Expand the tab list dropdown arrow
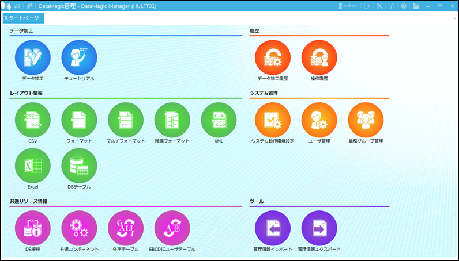Viewport: 459px width, 261px height. click(454, 18)
